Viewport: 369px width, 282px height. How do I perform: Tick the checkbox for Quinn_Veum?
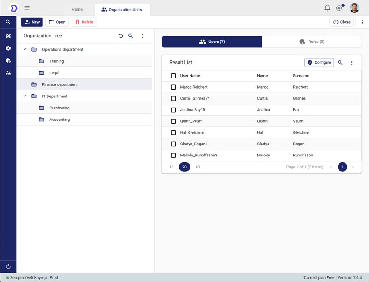pos(173,121)
